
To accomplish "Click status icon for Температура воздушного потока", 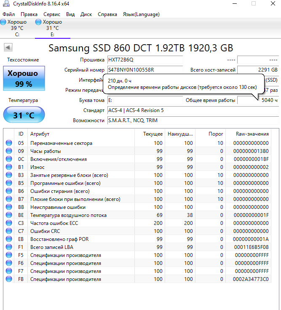I will [x=9, y=215].
